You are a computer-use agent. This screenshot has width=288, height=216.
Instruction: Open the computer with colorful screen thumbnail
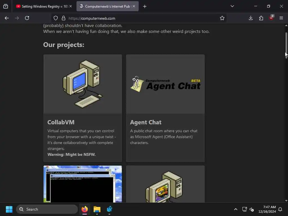[165, 184]
